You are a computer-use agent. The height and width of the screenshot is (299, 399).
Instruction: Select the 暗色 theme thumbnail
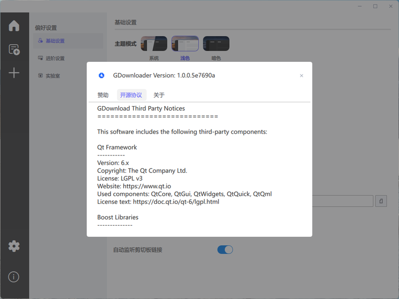coord(216,43)
